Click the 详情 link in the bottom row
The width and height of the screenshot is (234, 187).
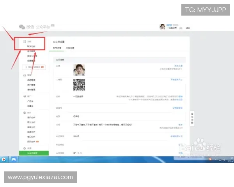(181, 153)
